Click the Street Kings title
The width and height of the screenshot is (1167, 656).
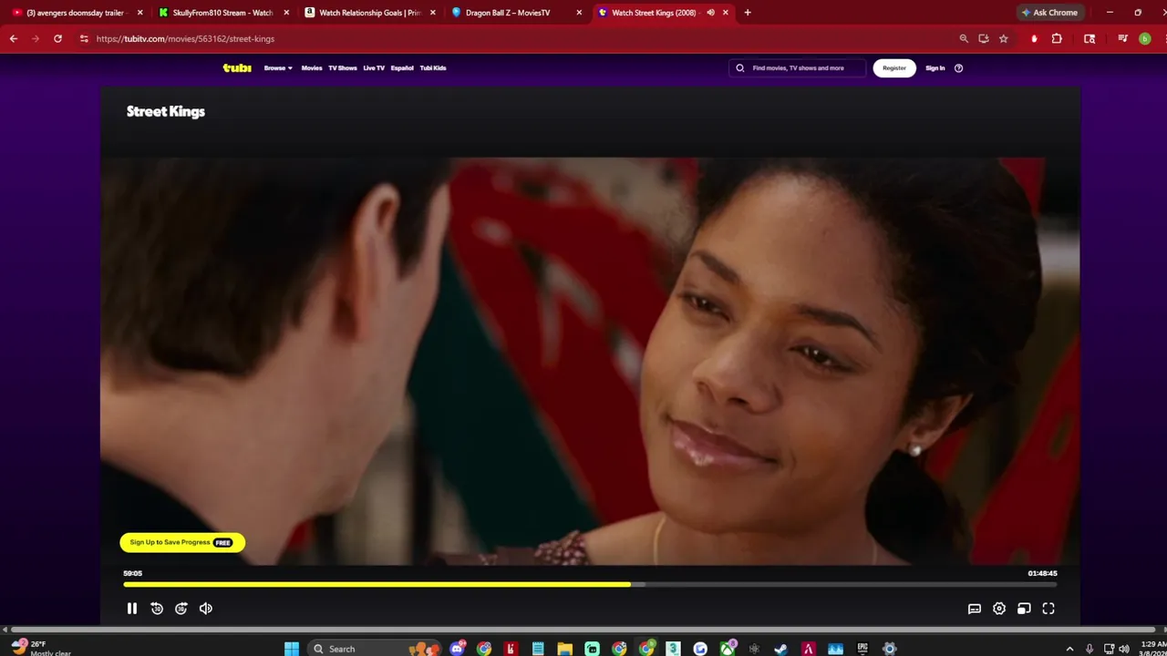pos(166,111)
